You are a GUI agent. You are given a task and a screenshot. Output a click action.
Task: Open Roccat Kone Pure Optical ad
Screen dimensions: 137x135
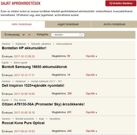[x=23, y=123]
